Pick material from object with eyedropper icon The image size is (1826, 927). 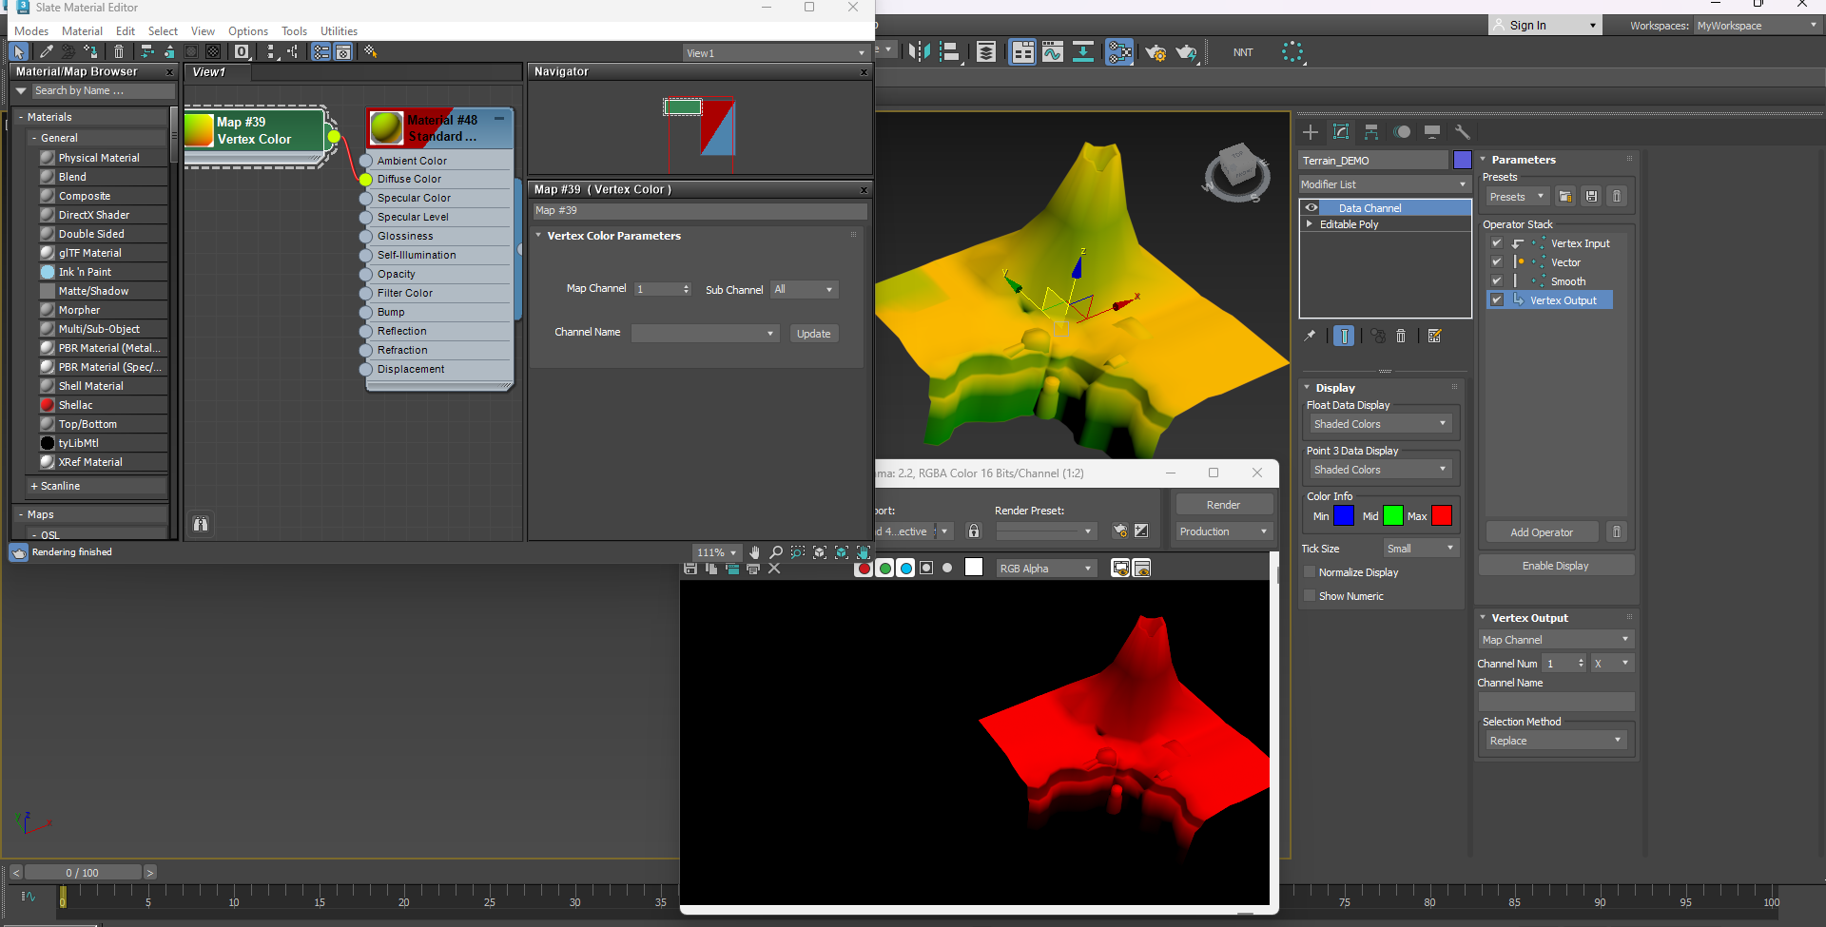pyautogui.click(x=46, y=52)
